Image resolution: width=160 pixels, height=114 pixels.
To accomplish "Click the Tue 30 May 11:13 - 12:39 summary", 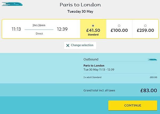I will click(99, 70).
